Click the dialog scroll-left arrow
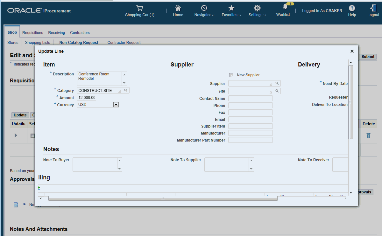This screenshot has height=236, width=382. [x=40, y=198]
